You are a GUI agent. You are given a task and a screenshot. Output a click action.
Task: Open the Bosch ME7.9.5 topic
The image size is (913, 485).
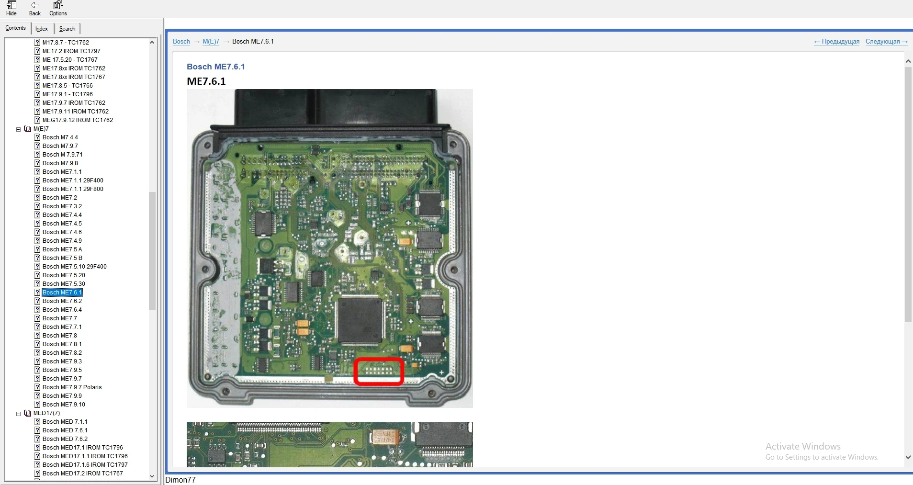[x=62, y=370]
